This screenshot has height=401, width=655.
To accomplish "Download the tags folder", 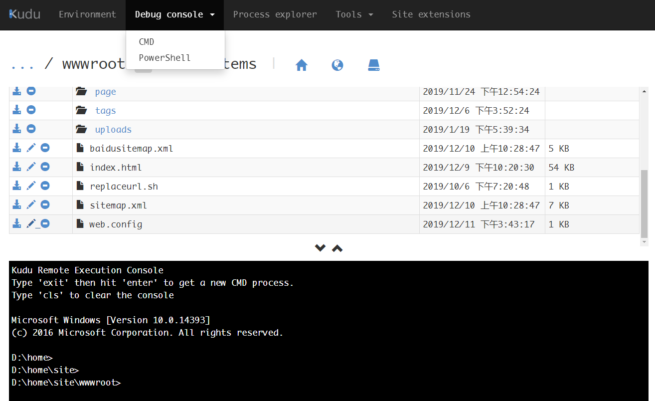I will (x=16, y=110).
